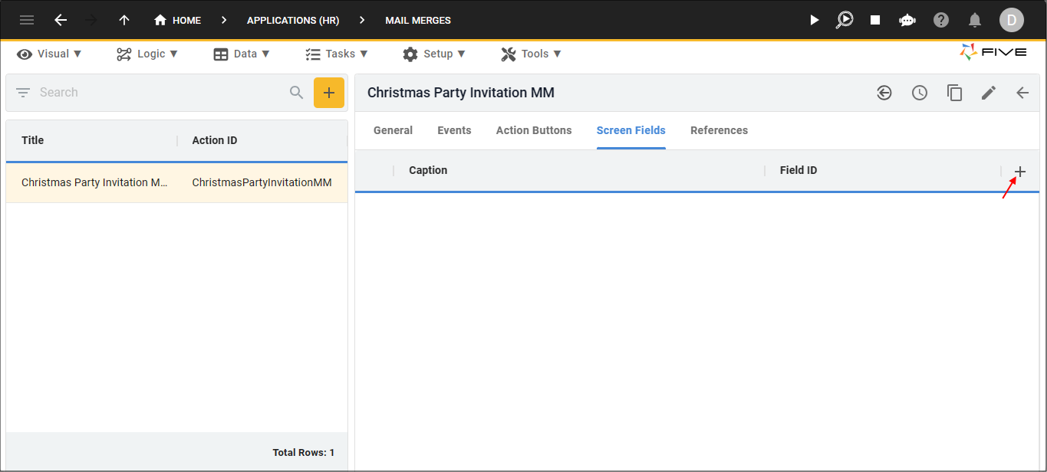
Task: Open the list filter icon
Action: point(23,93)
